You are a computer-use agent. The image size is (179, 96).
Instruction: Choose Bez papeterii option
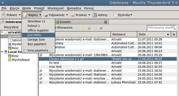click(38, 44)
